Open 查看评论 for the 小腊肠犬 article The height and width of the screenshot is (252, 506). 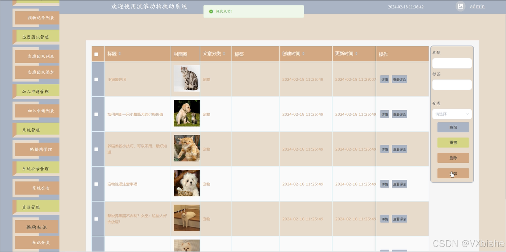(x=400, y=114)
